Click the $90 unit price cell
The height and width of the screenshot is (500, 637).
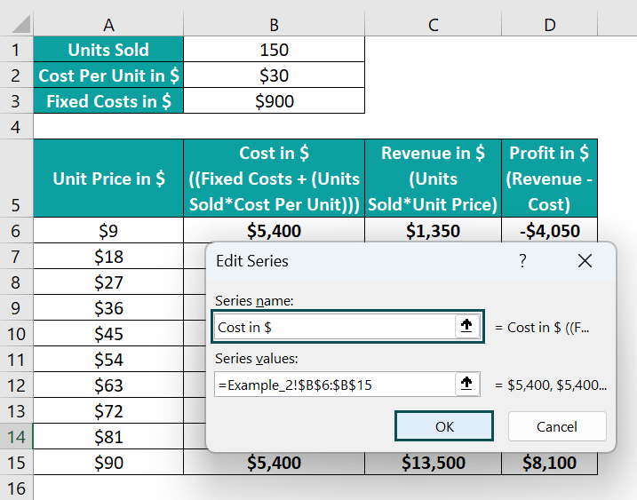[x=108, y=462]
